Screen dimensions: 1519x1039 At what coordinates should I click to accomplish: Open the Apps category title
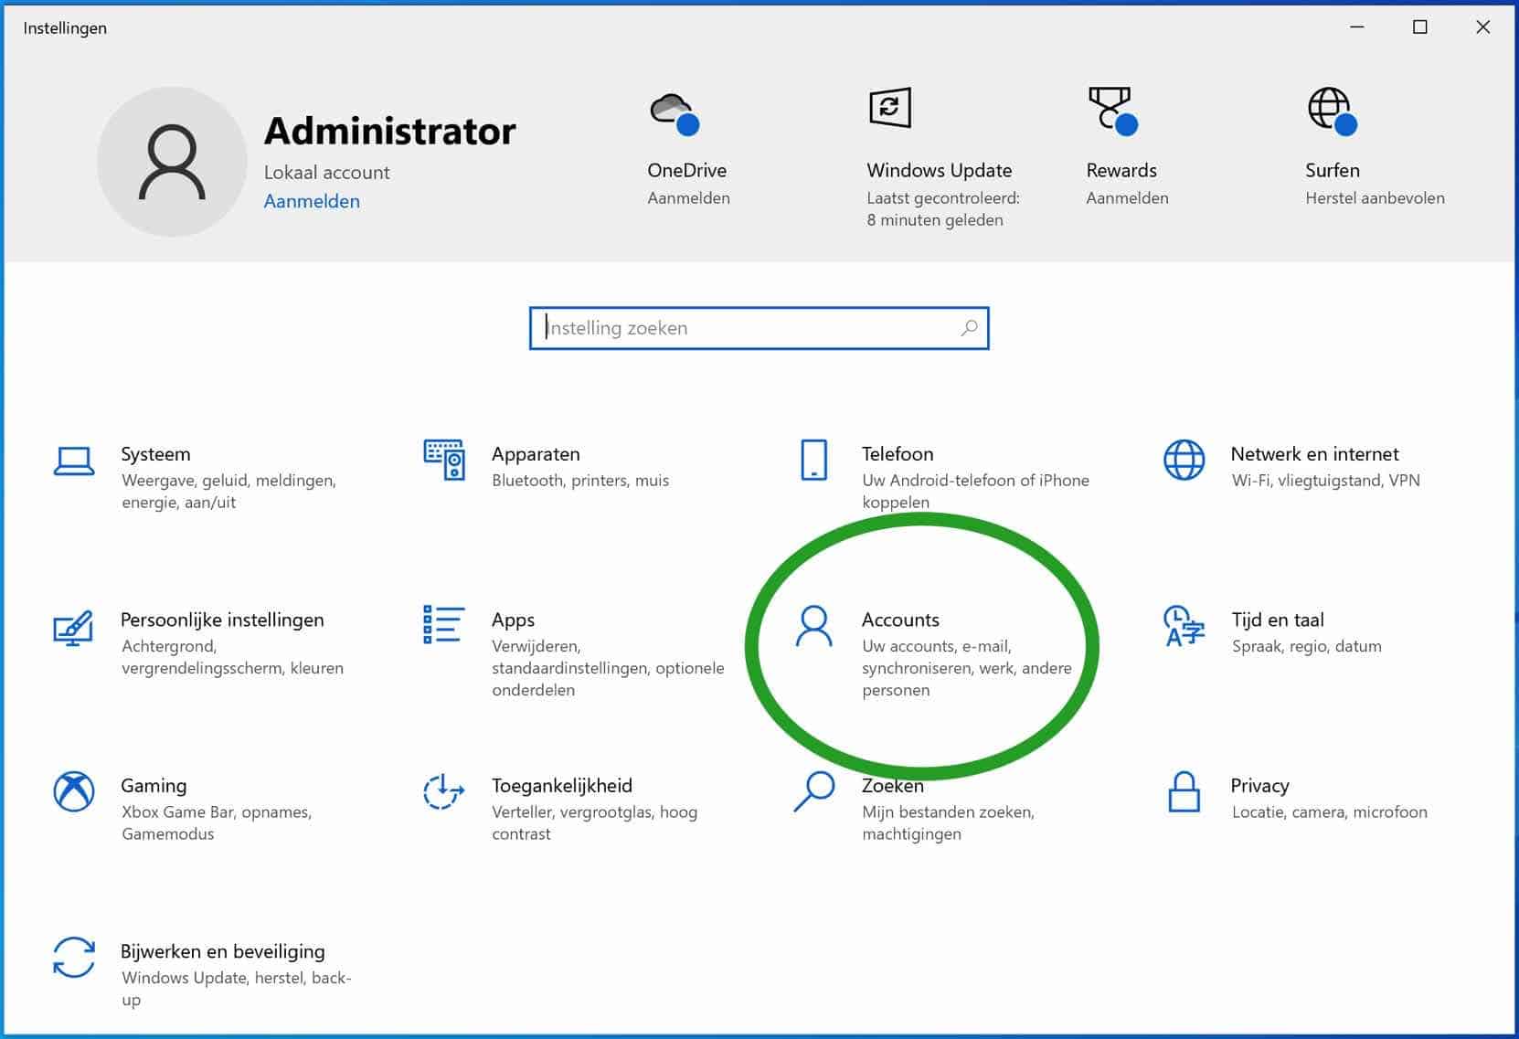(513, 620)
